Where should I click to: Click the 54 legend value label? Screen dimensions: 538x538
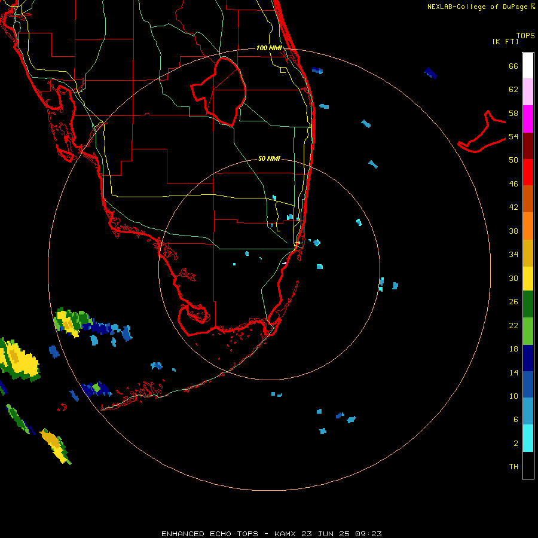coord(513,136)
